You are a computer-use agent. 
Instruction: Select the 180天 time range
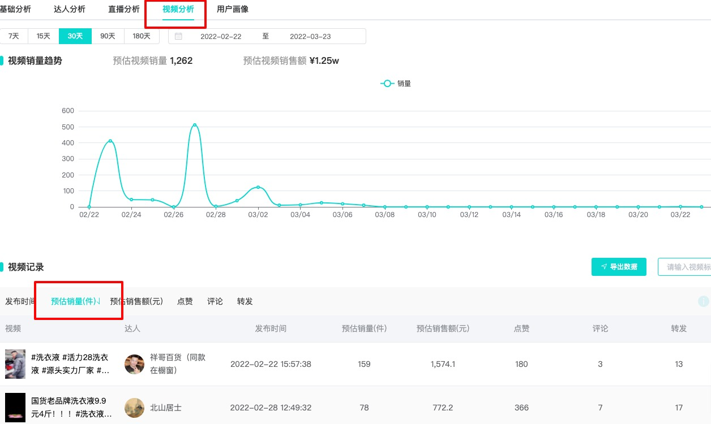click(x=142, y=36)
